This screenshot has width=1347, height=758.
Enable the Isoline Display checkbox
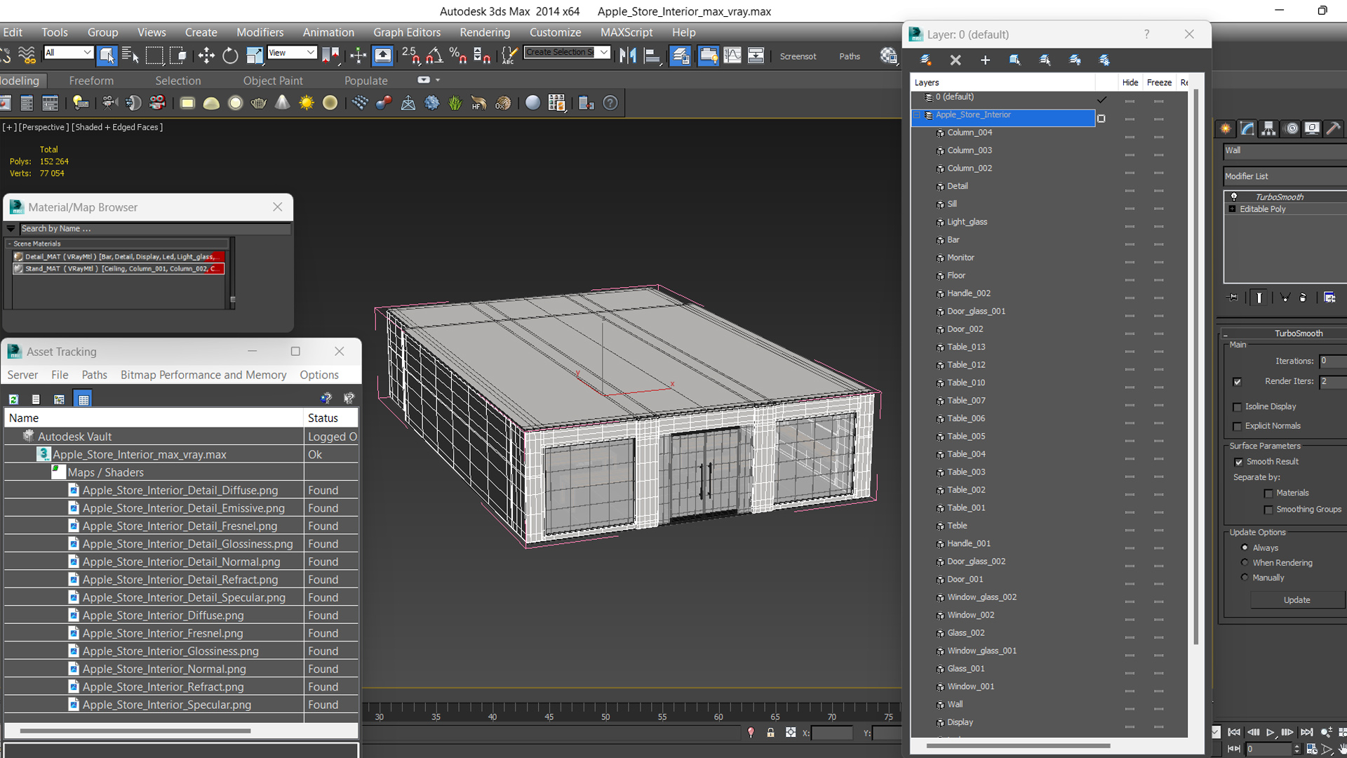pos(1237,407)
